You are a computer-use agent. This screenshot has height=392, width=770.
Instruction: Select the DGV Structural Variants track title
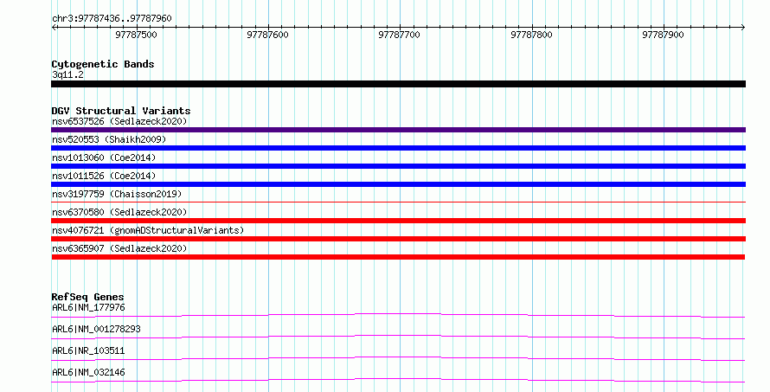[121, 111]
